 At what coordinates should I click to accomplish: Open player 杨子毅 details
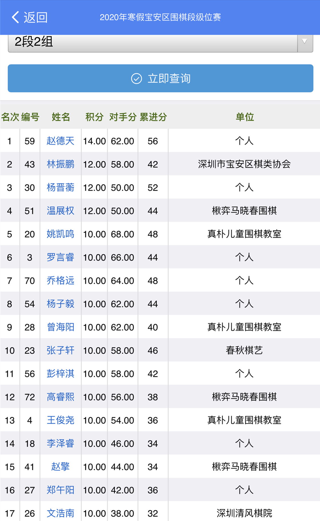click(x=61, y=304)
